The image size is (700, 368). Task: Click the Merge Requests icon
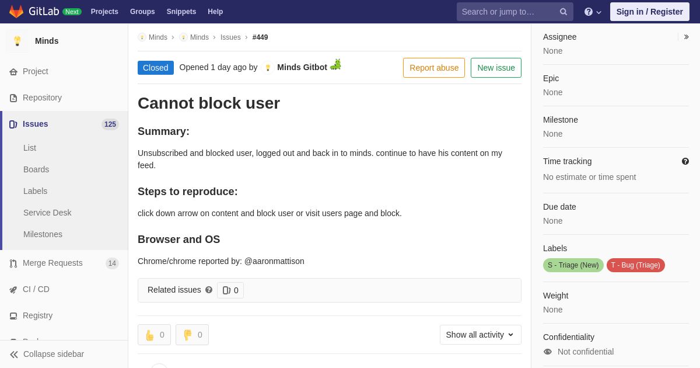tap(13, 263)
